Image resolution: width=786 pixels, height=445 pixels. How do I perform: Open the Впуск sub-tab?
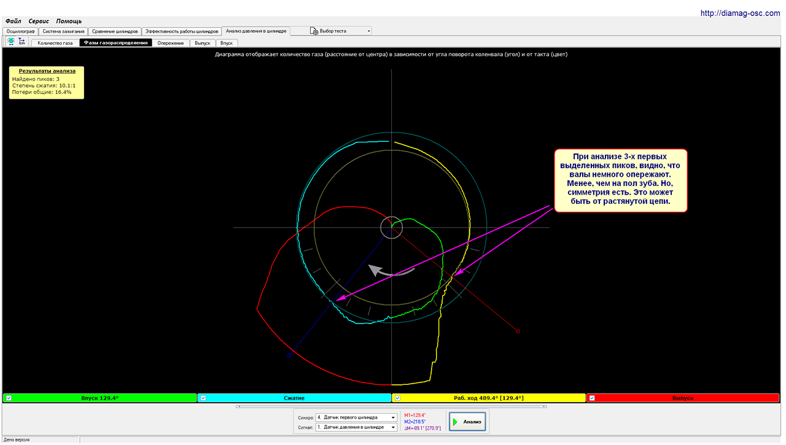point(227,43)
